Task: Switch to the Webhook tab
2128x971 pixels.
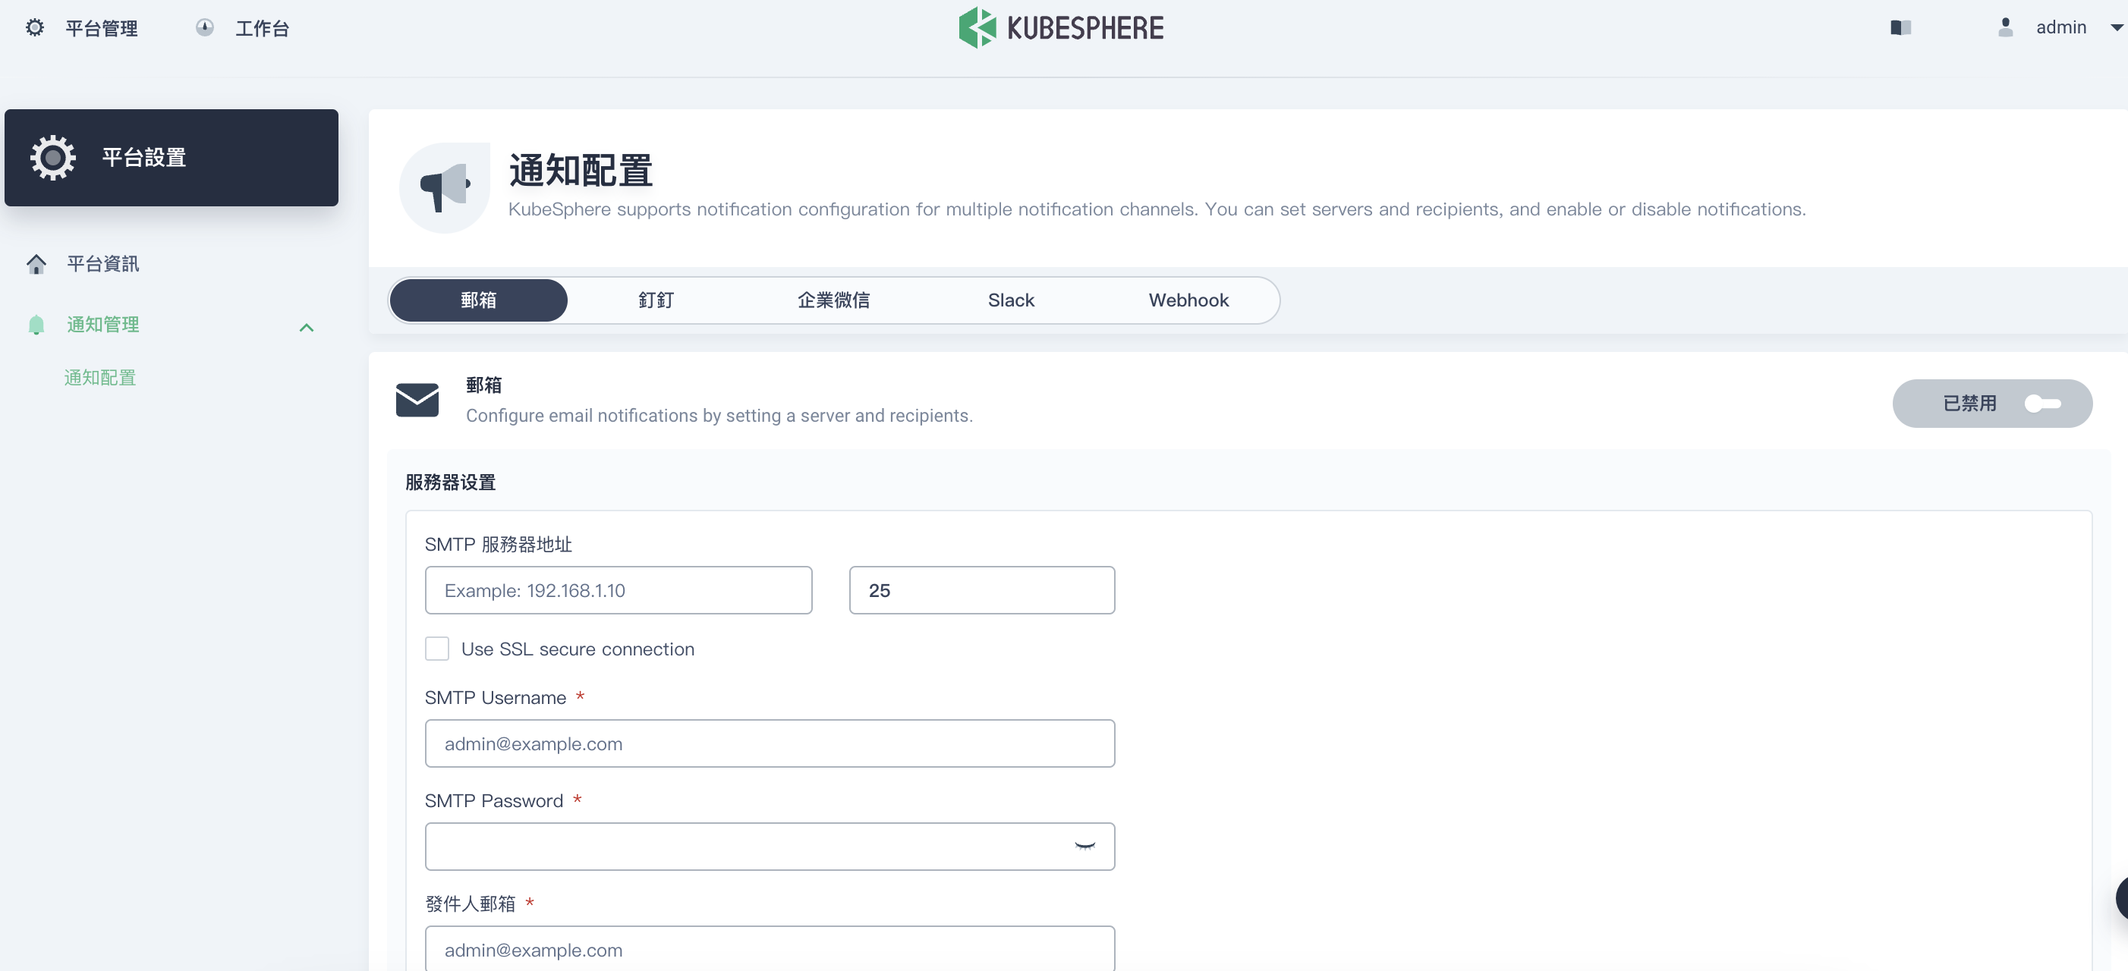Action: (x=1188, y=300)
